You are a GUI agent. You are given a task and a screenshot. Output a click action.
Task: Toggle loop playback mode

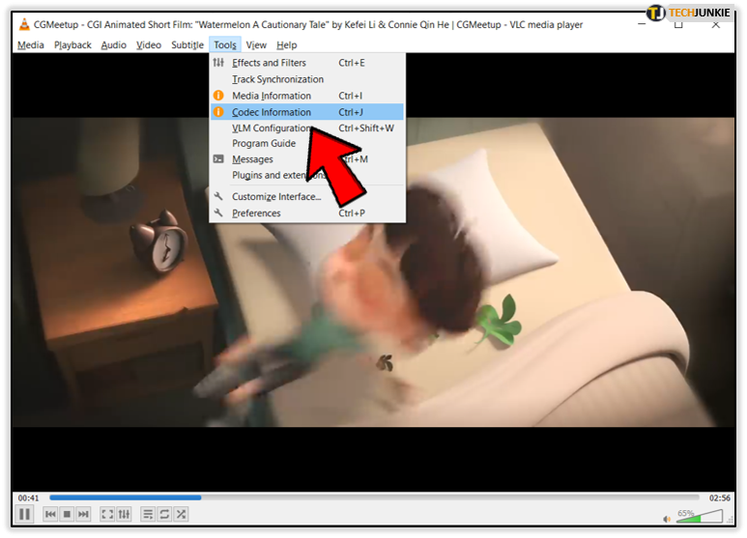[x=164, y=514]
